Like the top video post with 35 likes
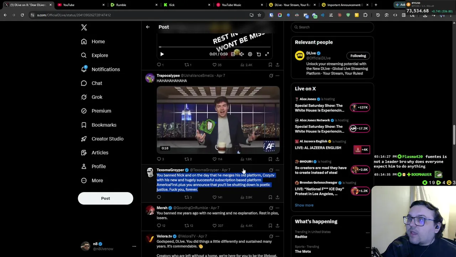 [x=217, y=65]
